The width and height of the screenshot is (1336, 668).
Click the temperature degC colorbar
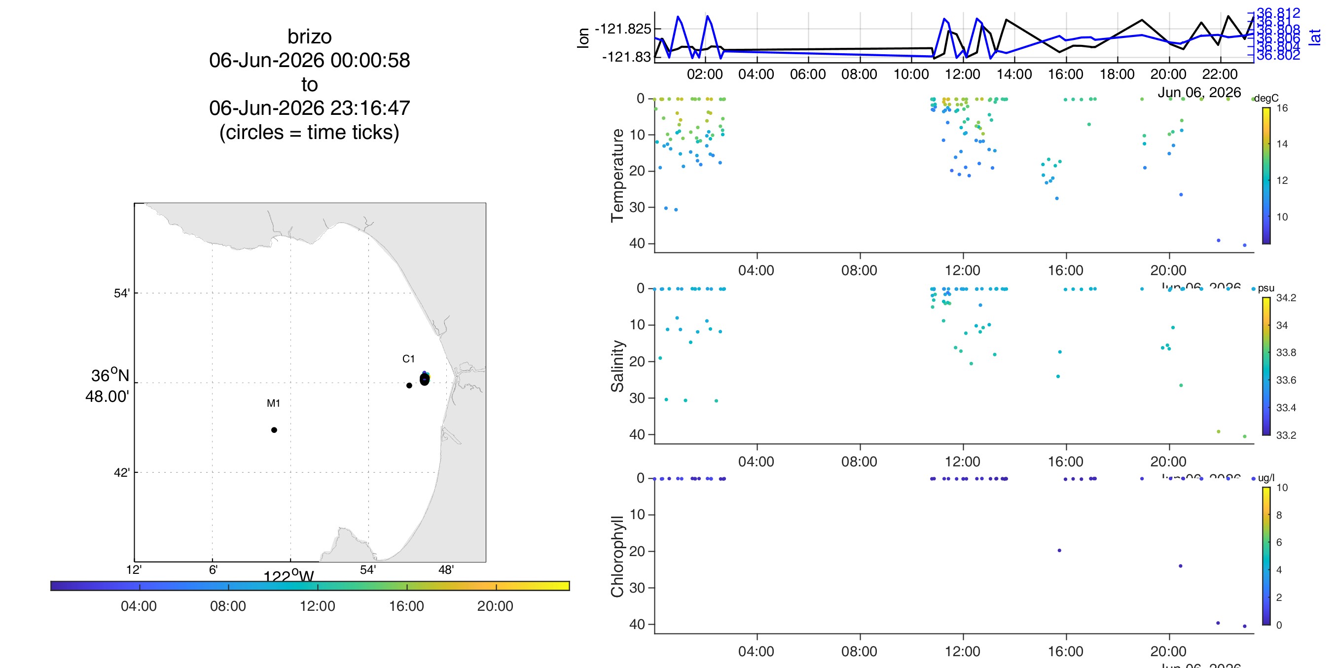pos(1266,176)
